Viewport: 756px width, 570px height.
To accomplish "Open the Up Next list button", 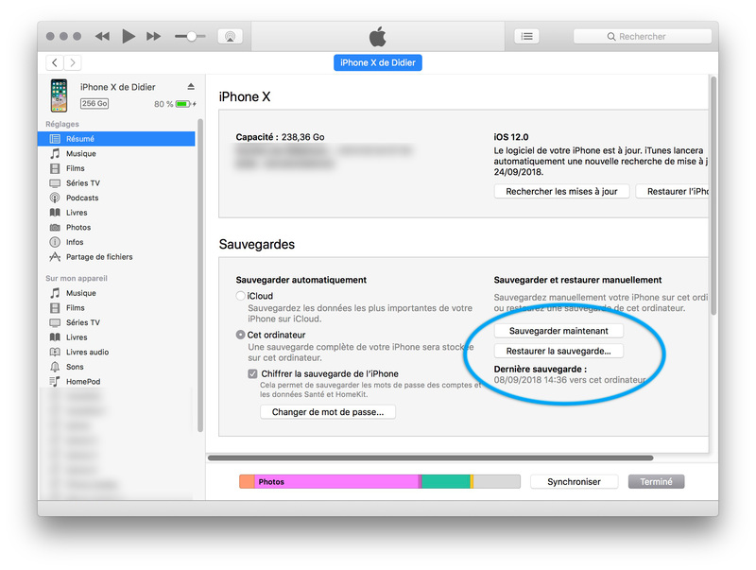I will (527, 36).
